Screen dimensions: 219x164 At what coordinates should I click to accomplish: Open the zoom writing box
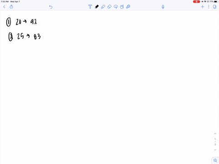215,160
